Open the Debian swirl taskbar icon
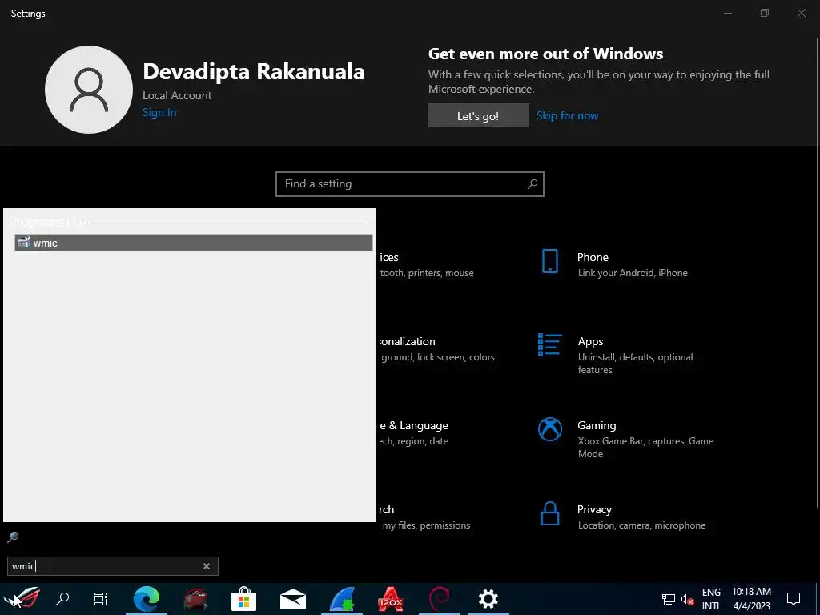This screenshot has height=615, width=820. (x=440, y=599)
